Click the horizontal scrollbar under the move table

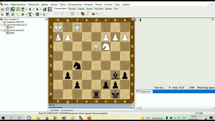point(175,108)
